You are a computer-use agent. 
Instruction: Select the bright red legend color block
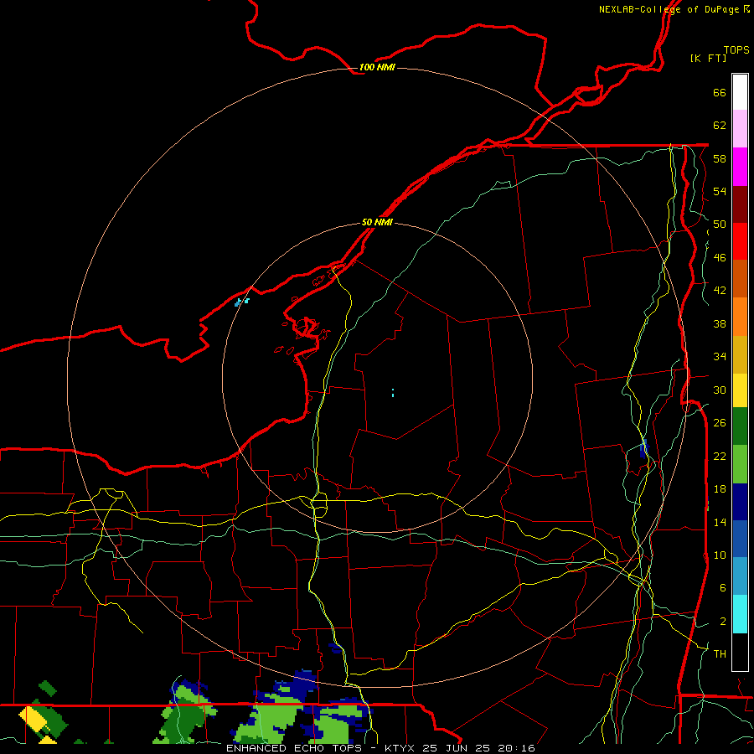740,241
